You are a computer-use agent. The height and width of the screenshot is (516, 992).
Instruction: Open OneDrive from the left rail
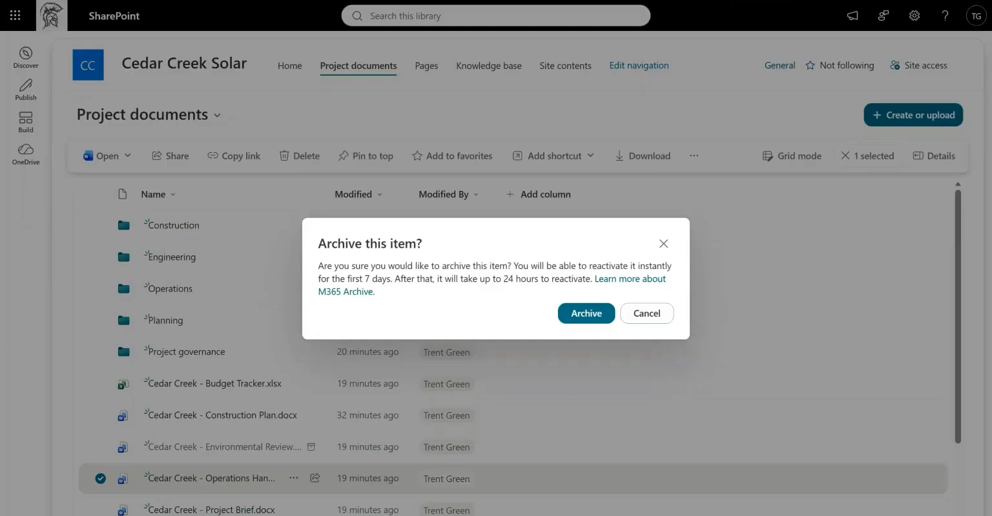pos(26,154)
